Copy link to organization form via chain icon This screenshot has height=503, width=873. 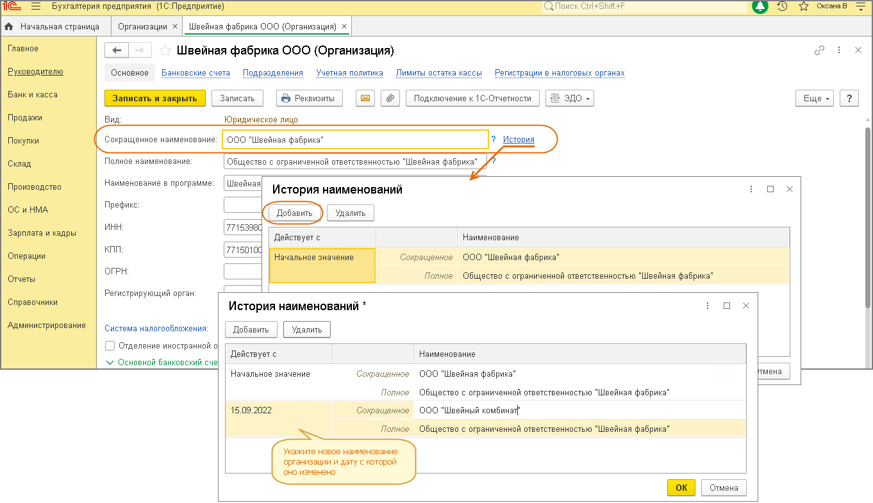coord(819,51)
